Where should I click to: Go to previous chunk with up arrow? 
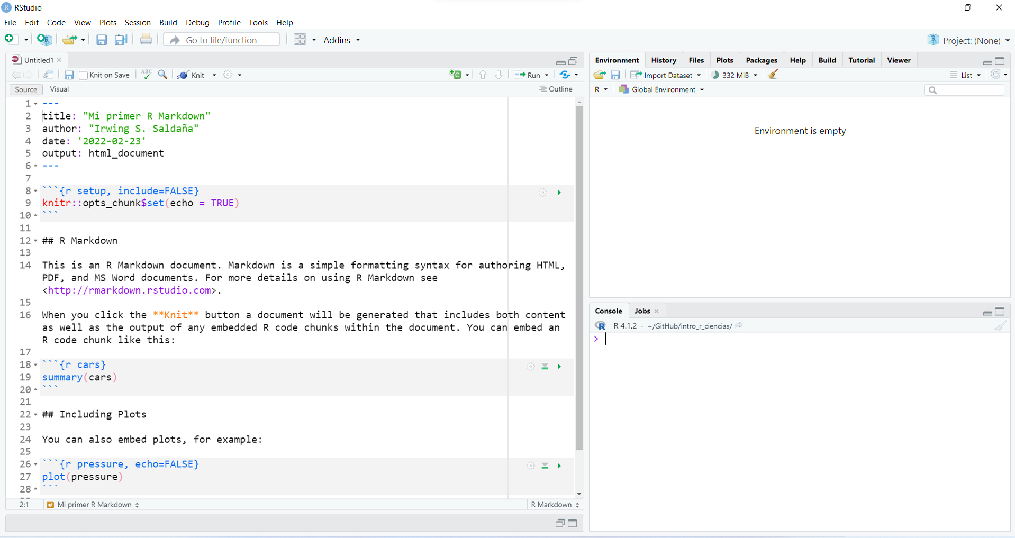pyautogui.click(x=483, y=75)
